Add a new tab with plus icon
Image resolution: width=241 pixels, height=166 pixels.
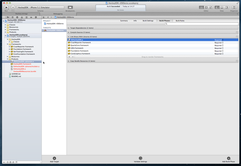point(238,14)
